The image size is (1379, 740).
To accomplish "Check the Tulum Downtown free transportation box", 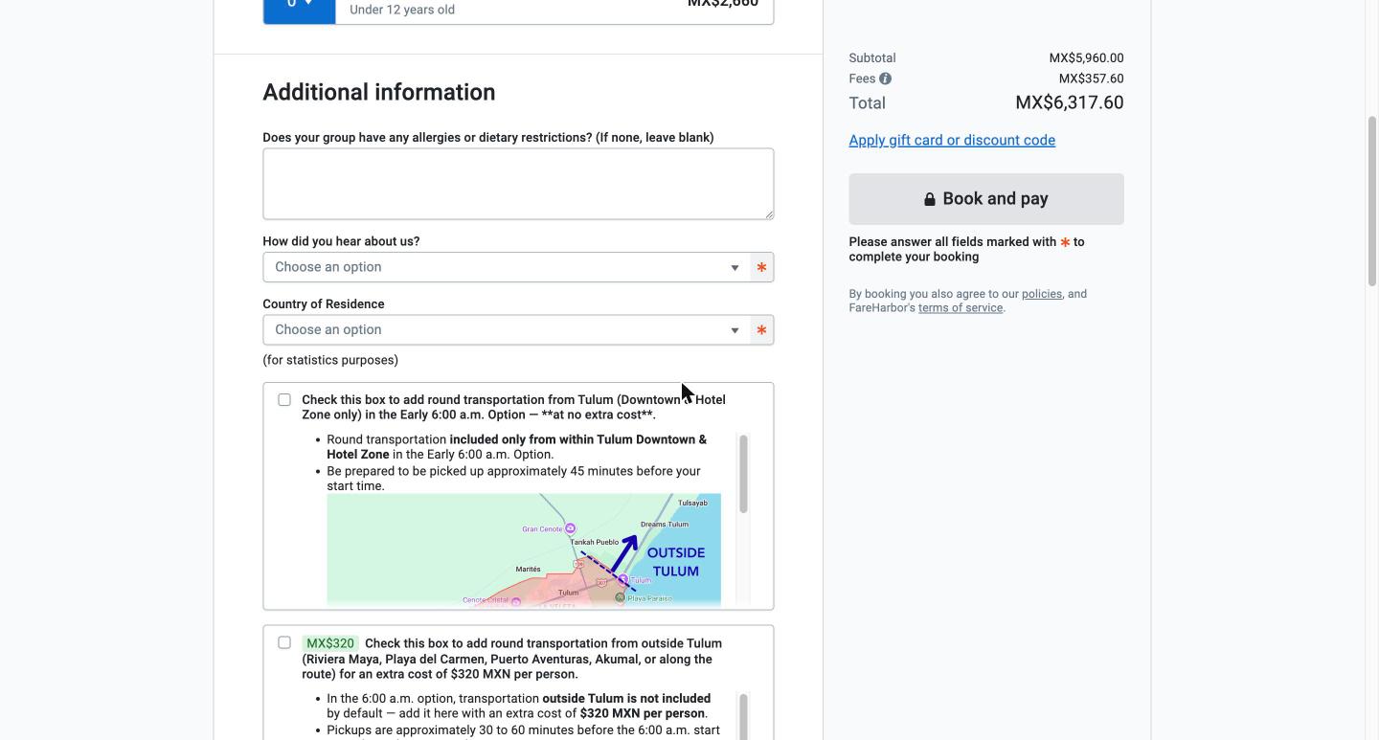I will 284,399.
